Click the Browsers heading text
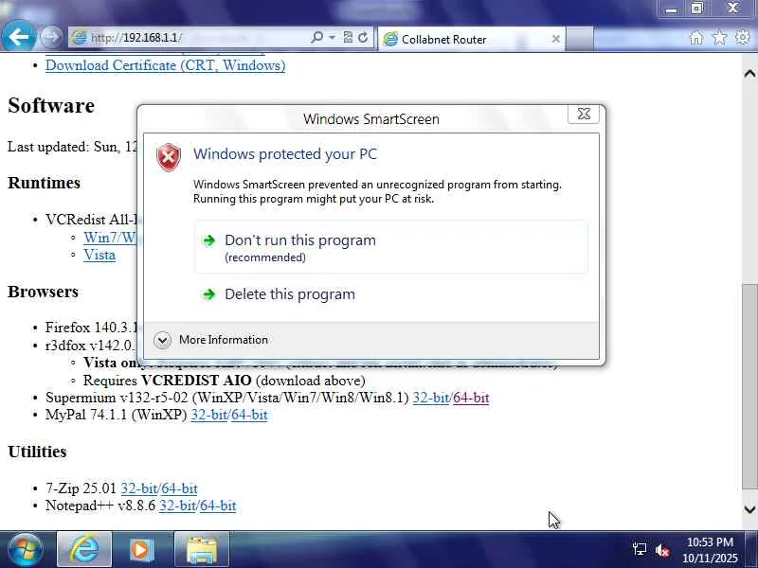The width and height of the screenshot is (758, 568). point(43,292)
